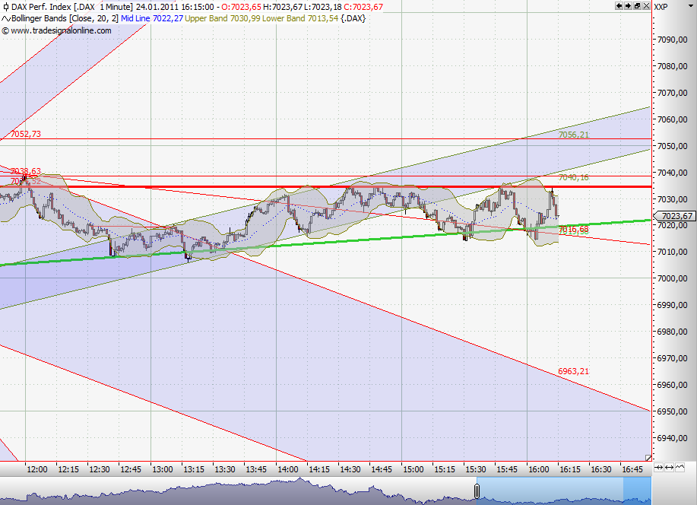
Task: Select the 14:00 time axis label
Action: (x=287, y=470)
